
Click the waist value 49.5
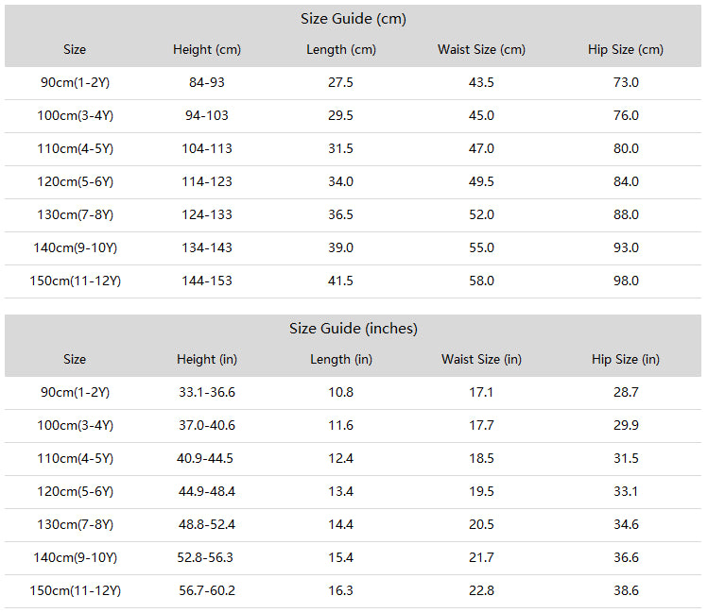click(x=481, y=181)
